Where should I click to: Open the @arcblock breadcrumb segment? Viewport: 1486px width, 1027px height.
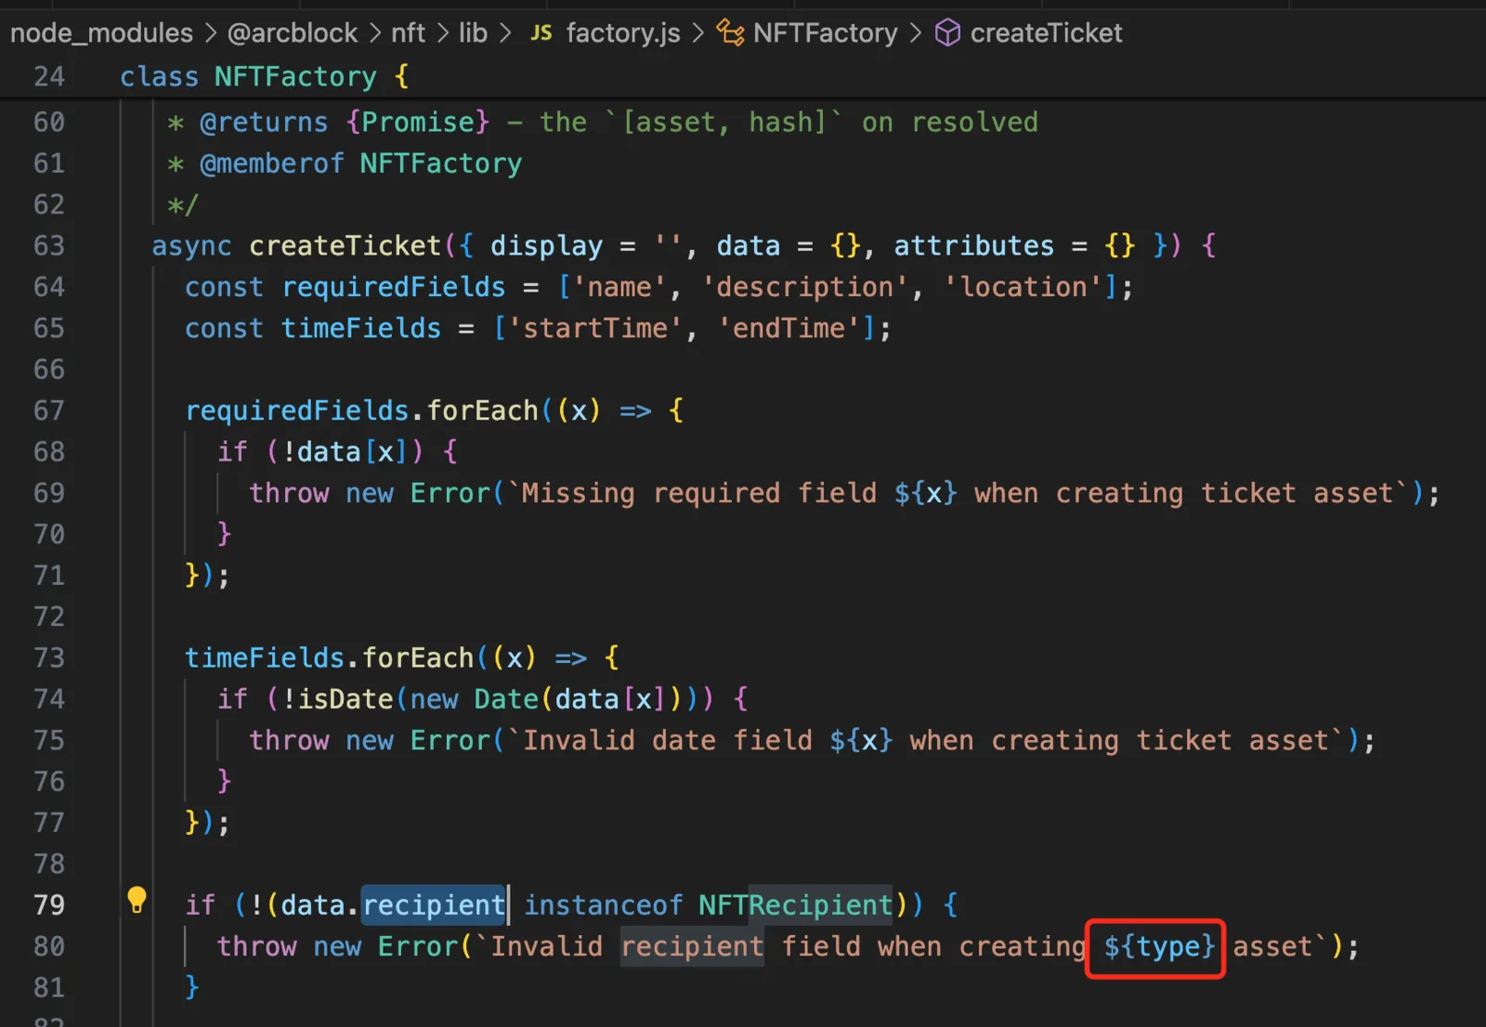[293, 33]
